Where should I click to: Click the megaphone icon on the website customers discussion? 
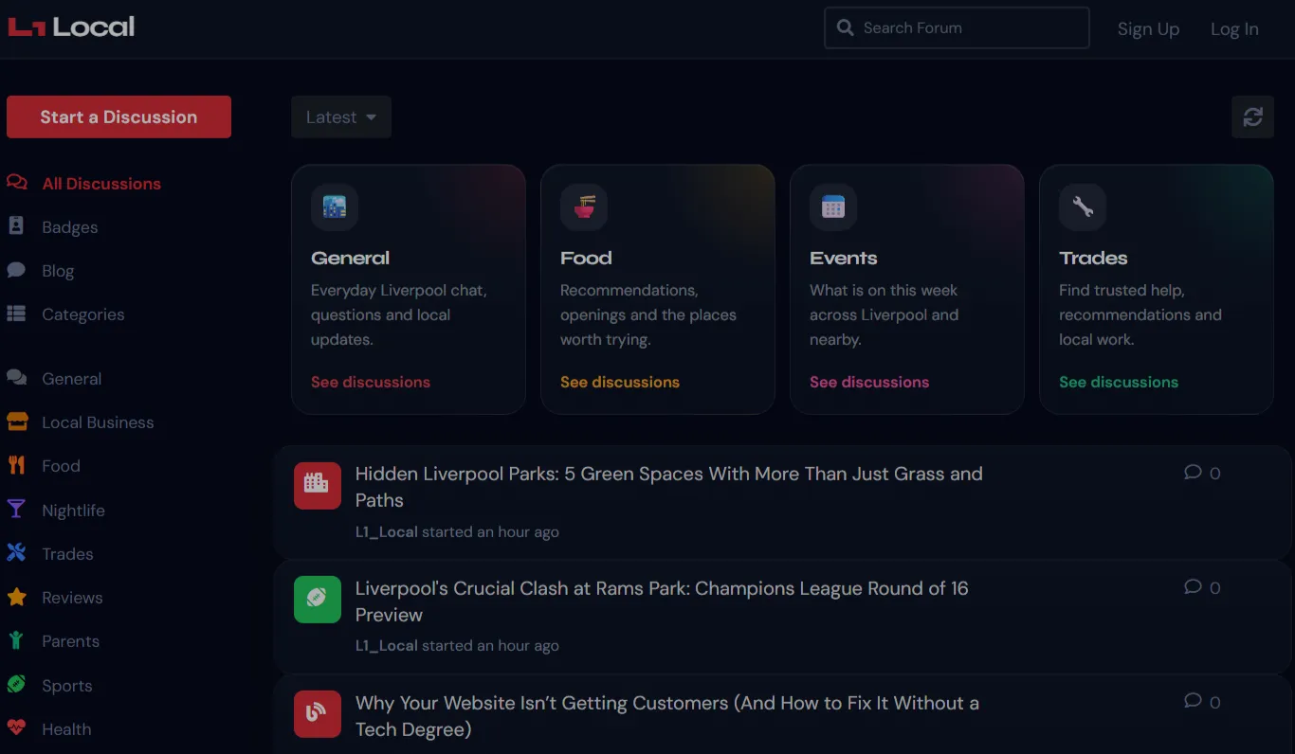click(x=317, y=713)
